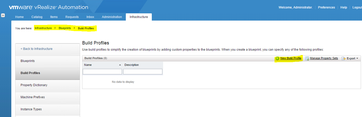Select the Infrastructure tab
Image resolution: width=362 pixels, height=117 pixels.
click(139, 17)
